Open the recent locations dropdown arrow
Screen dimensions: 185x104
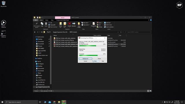[40, 32]
